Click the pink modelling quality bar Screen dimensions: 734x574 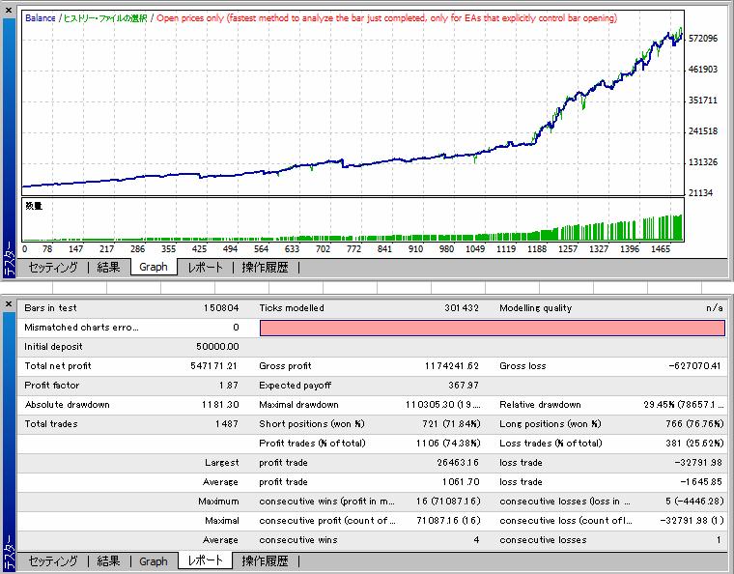(x=493, y=328)
